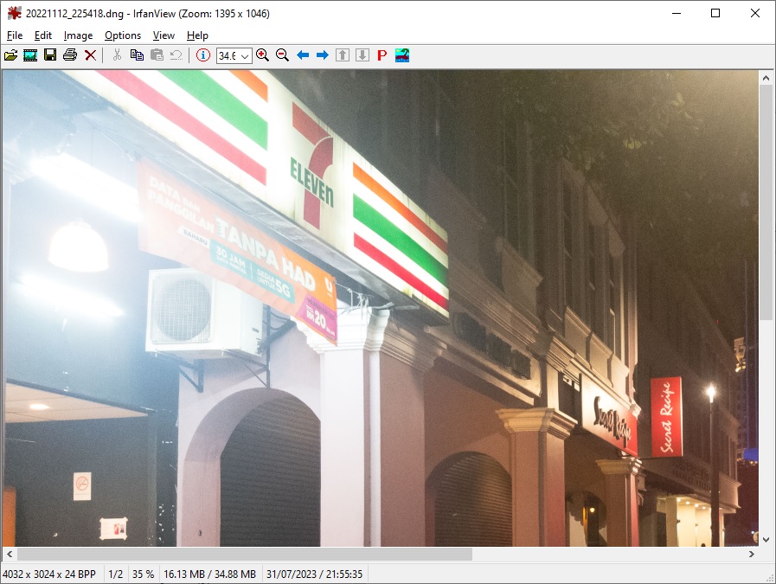The image size is (776, 584).
Task: Go to next page with down arrow icon
Action: 362,55
